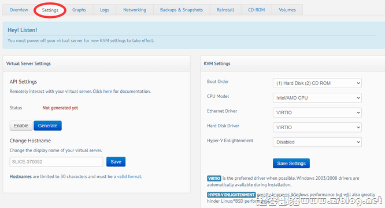Screen dimensions: 385x208
Task: Click the Enable API button
Action: 21,126
